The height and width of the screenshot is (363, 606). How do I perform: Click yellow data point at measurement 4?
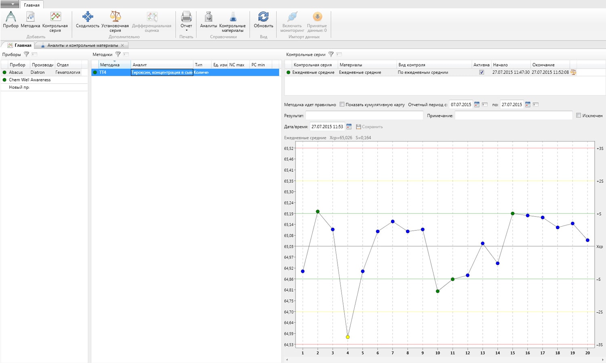click(348, 337)
